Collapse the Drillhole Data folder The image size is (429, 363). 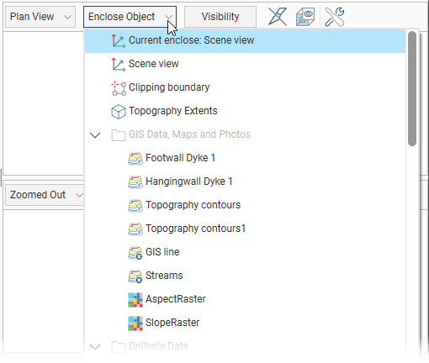point(95,347)
